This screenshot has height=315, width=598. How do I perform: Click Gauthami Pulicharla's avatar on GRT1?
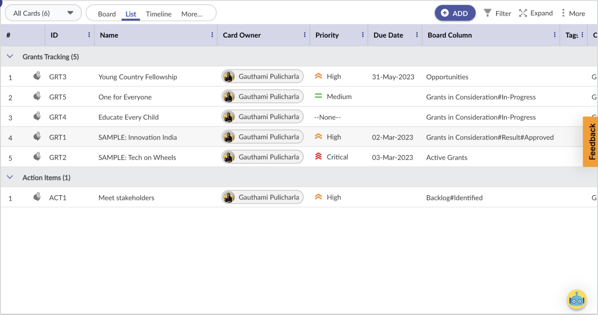[229, 136]
